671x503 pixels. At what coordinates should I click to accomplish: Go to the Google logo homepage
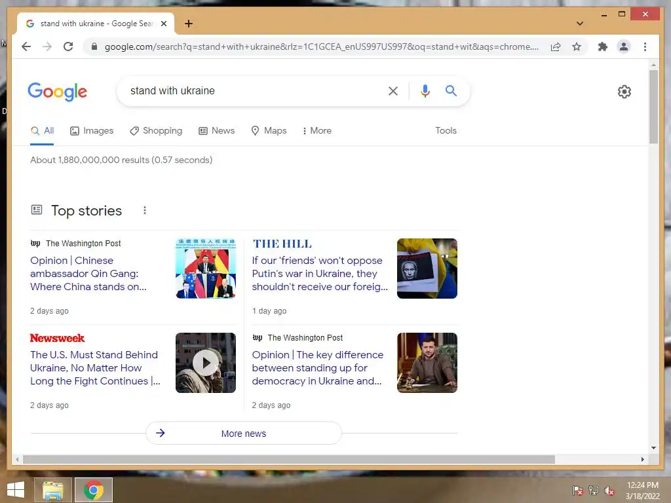[58, 92]
